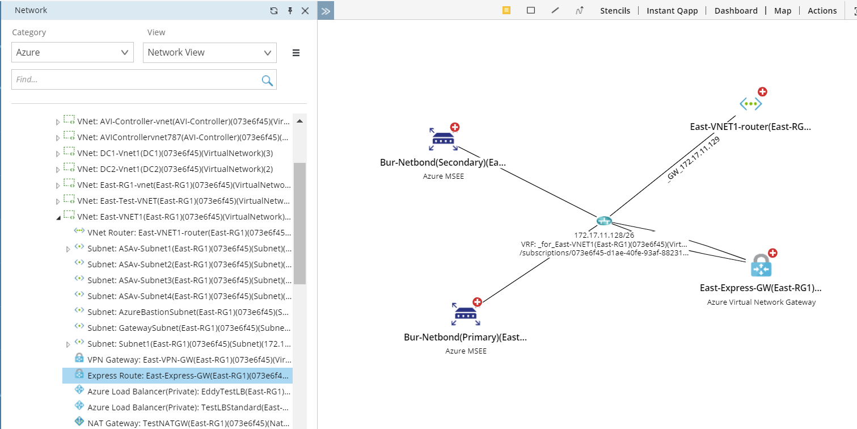Close the Network panel
The image size is (857, 429).
point(305,11)
